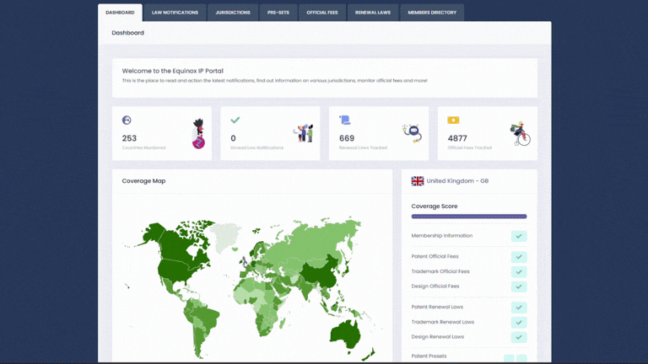The image size is (648, 364).
Task: Open the Official Fees tab
Action: click(x=322, y=13)
